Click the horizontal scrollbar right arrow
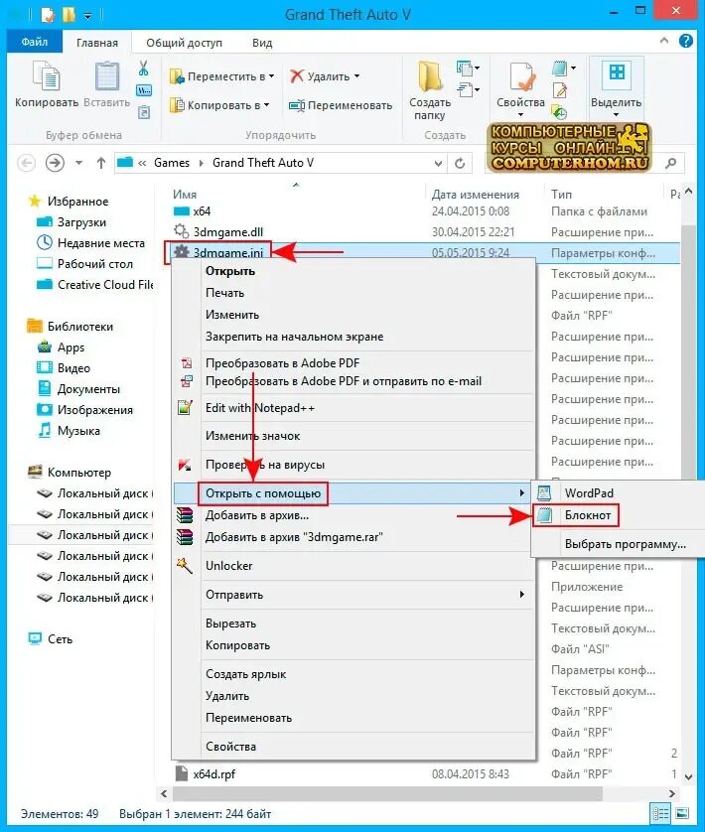The image size is (705, 832). [x=672, y=794]
